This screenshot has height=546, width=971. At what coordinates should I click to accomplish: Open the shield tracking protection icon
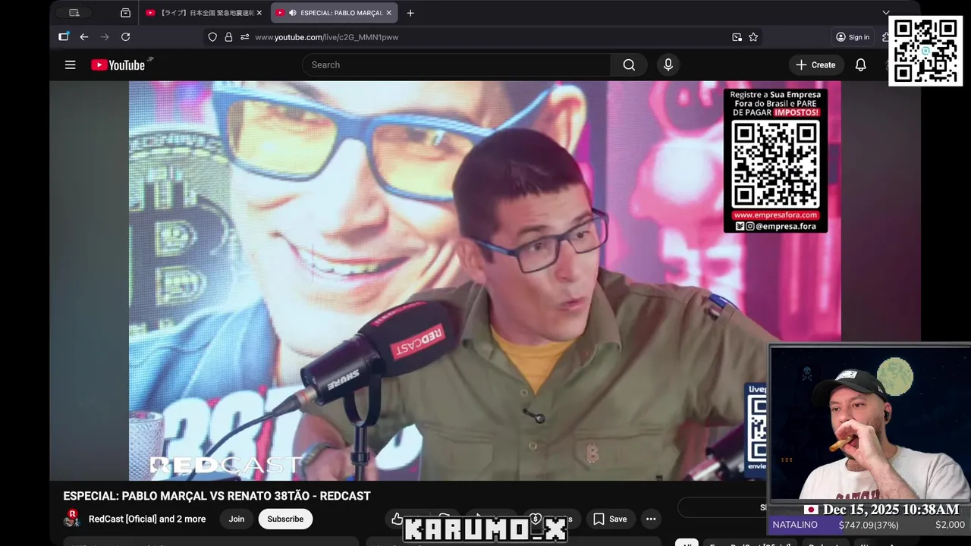coord(212,36)
